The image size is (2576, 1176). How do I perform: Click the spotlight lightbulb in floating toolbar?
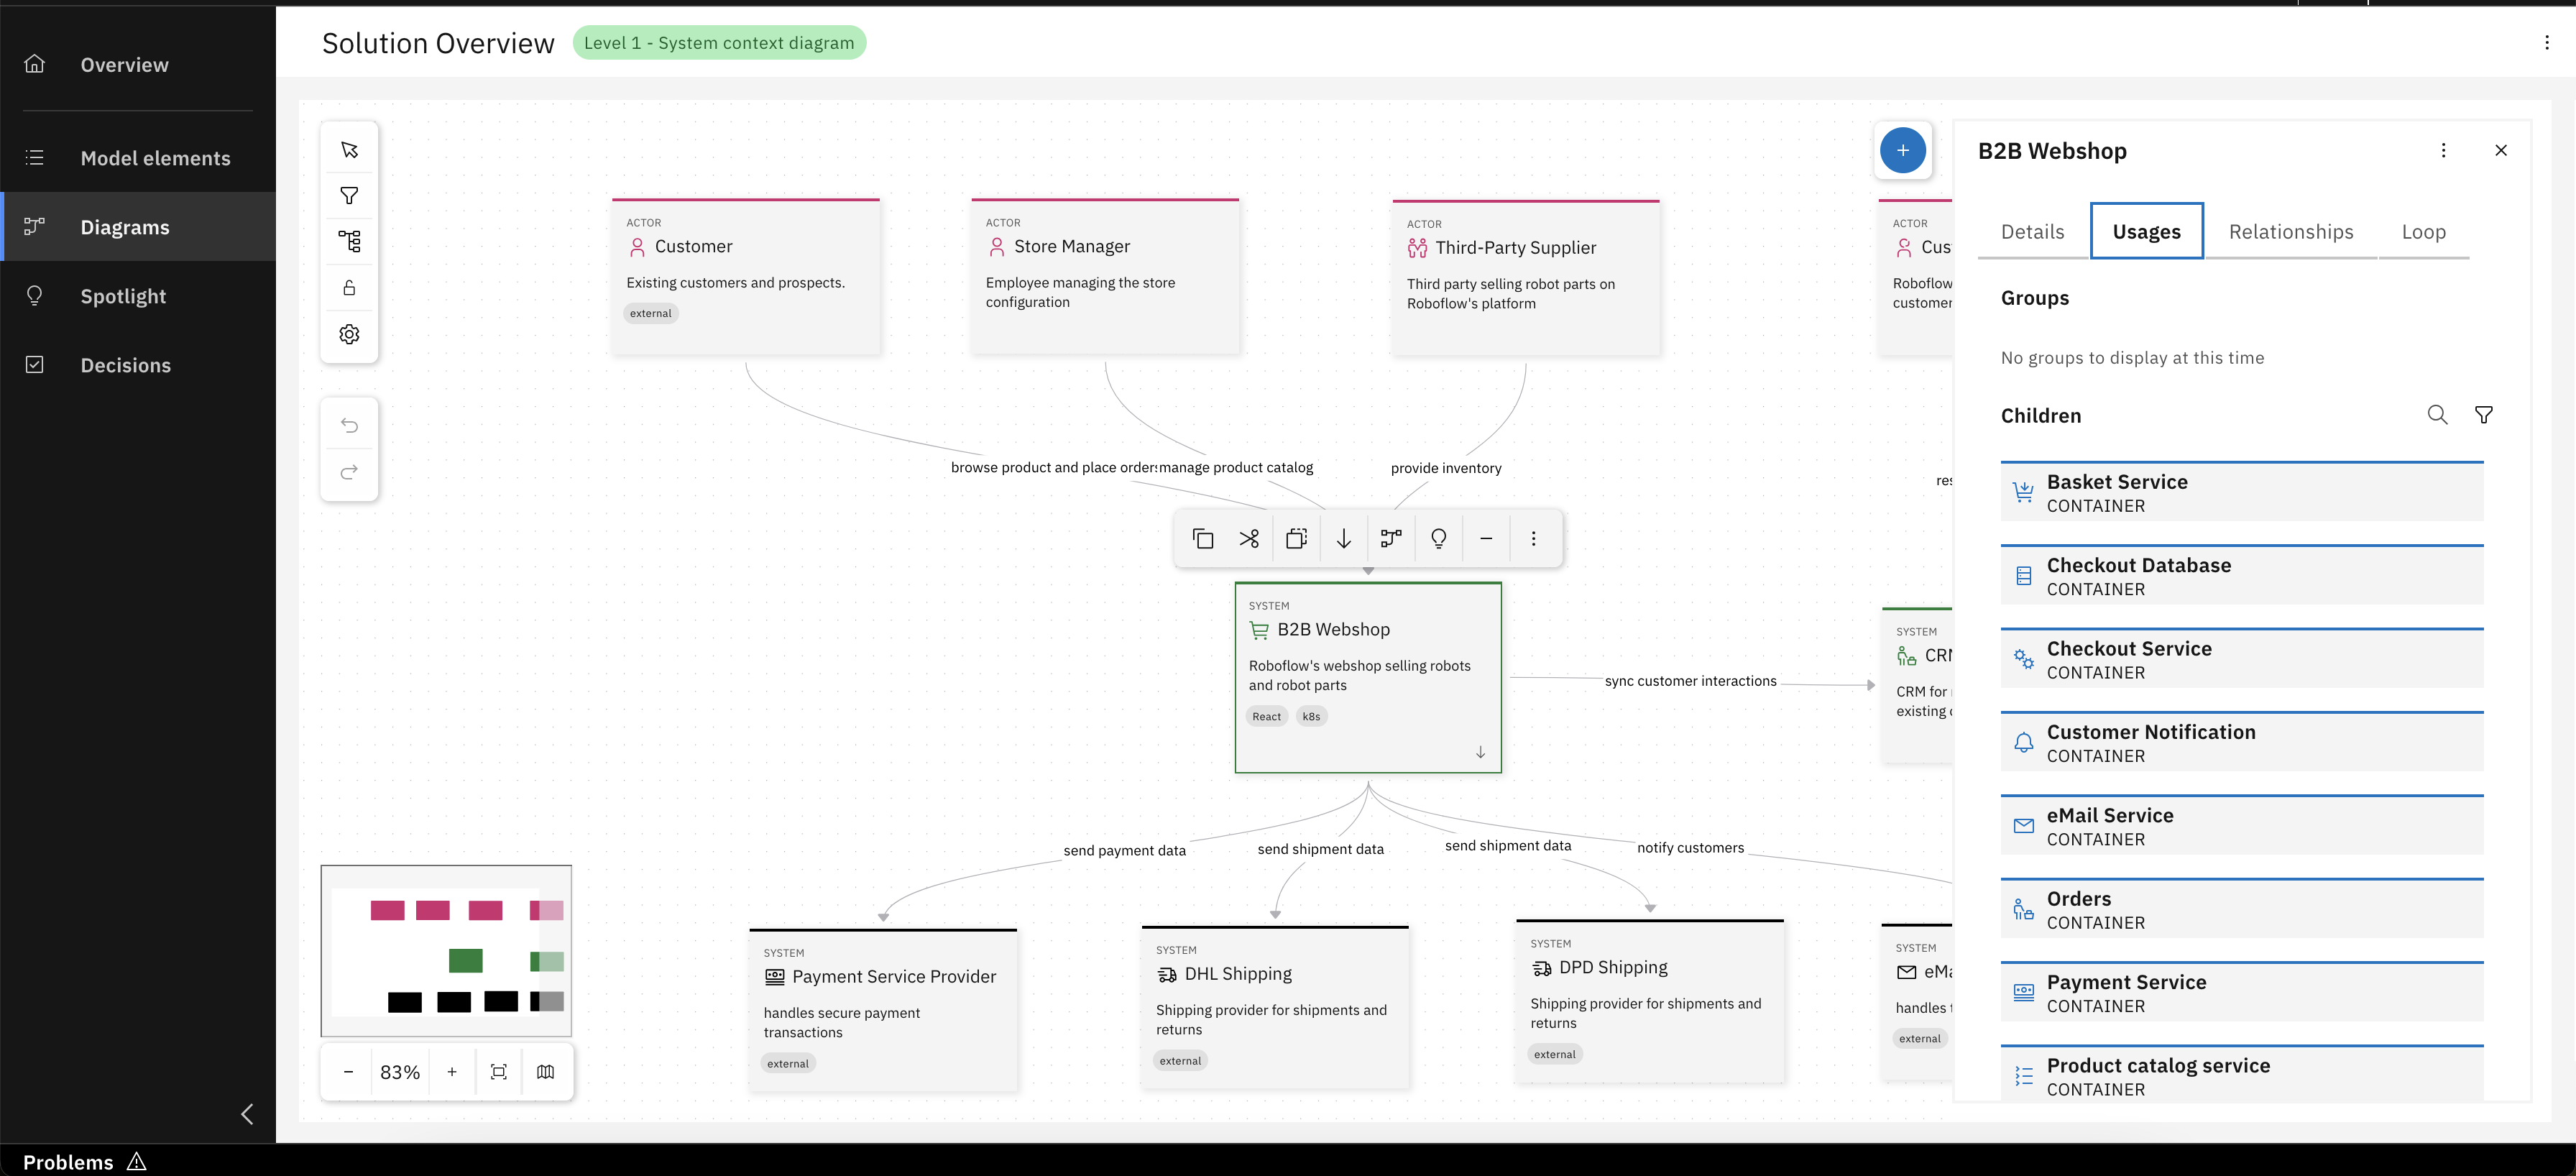click(x=1438, y=539)
